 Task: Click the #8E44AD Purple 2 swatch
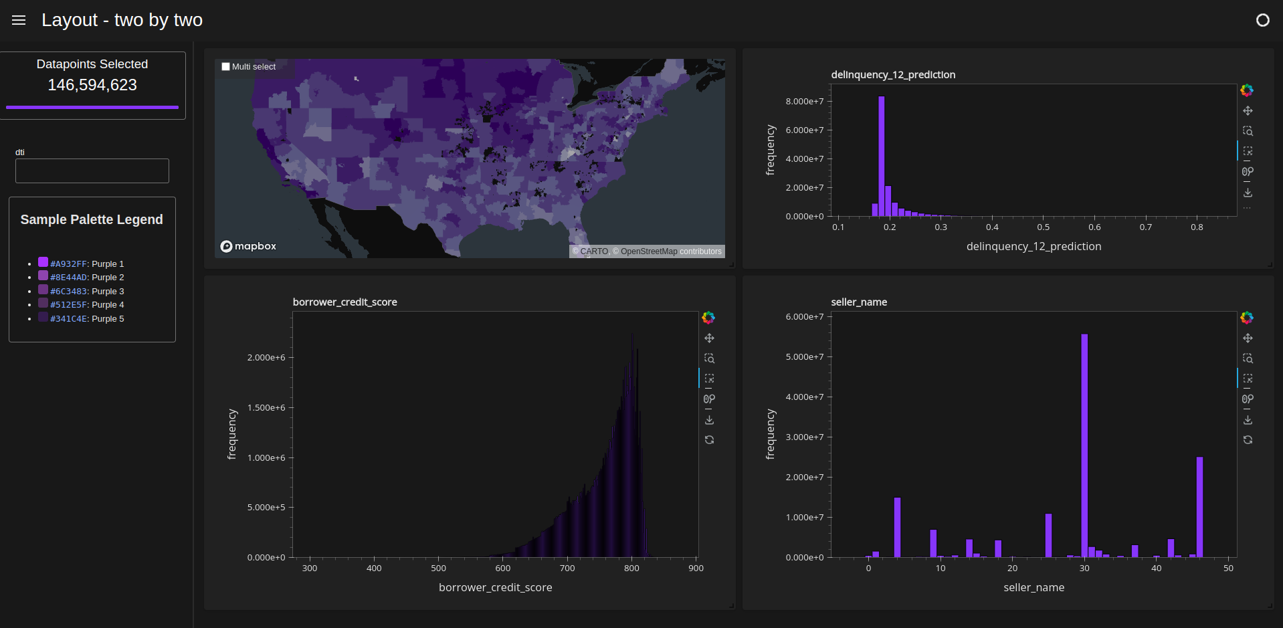point(43,276)
